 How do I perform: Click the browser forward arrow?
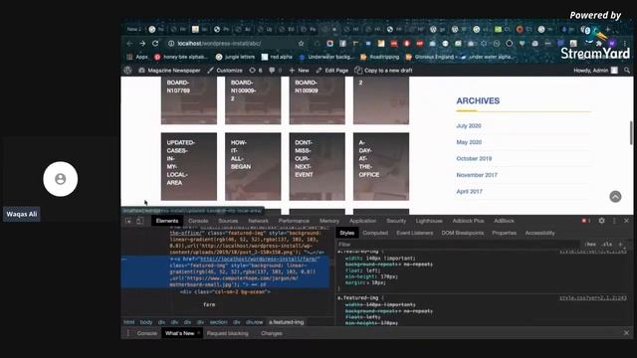pos(142,44)
